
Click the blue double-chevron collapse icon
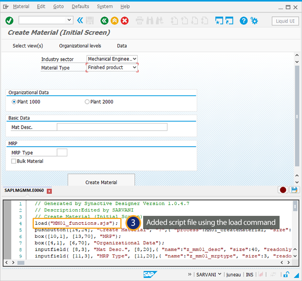click(80, 20)
